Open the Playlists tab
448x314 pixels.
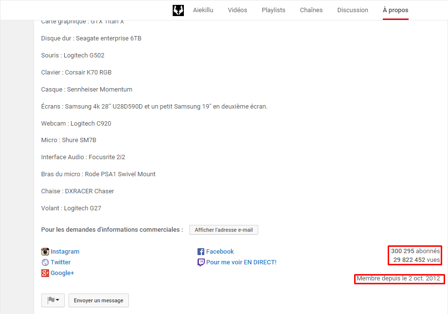[273, 10]
